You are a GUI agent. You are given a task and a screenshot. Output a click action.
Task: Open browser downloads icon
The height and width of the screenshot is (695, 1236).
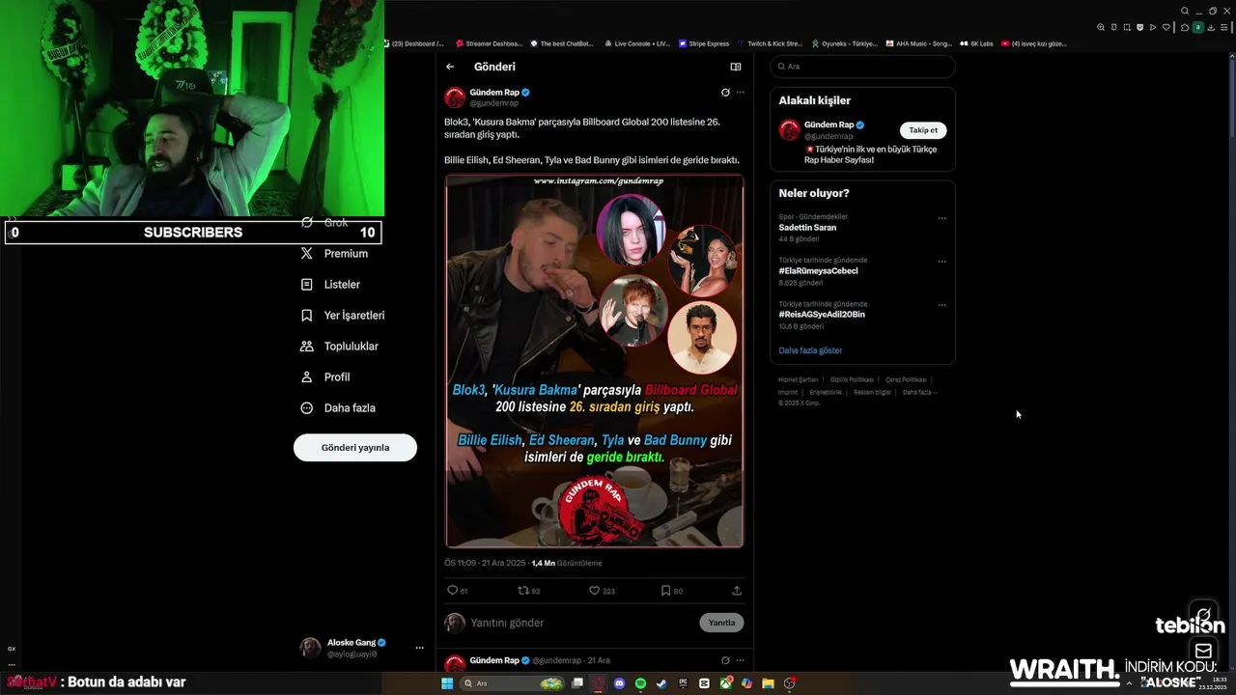coord(1211,27)
